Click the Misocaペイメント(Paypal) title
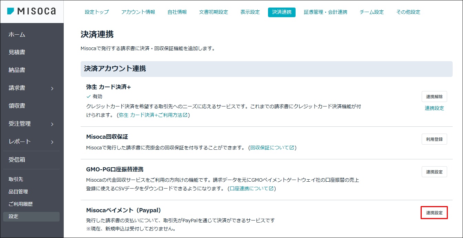The height and width of the screenshot is (238, 463). pos(124,210)
